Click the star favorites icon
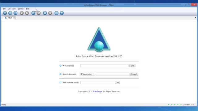198x111 pixels. coord(50,13)
